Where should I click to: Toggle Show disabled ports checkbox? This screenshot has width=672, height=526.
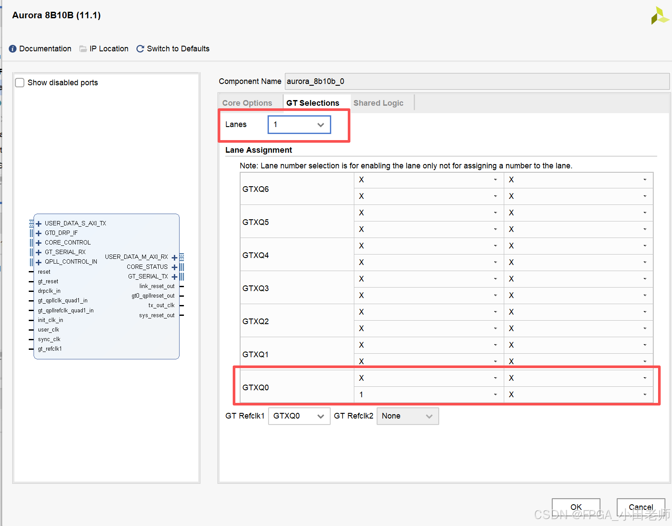(20, 83)
